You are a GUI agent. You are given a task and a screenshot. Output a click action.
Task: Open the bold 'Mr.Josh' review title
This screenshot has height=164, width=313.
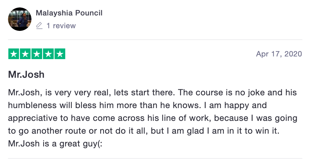pyautogui.click(x=26, y=75)
